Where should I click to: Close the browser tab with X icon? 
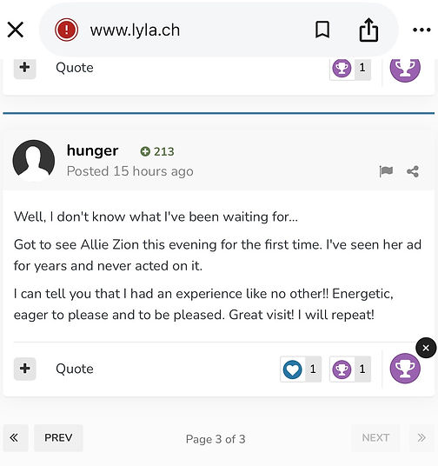tap(15, 30)
